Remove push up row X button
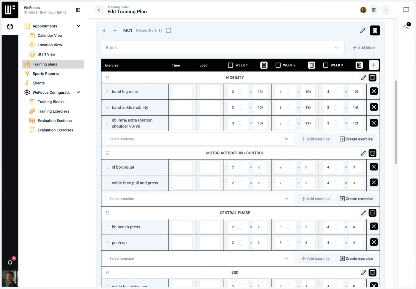 [x=374, y=242]
